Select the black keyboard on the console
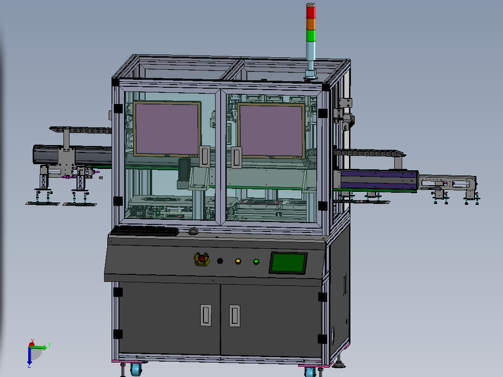Screen dimensions: 503x377 tap(145, 230)
